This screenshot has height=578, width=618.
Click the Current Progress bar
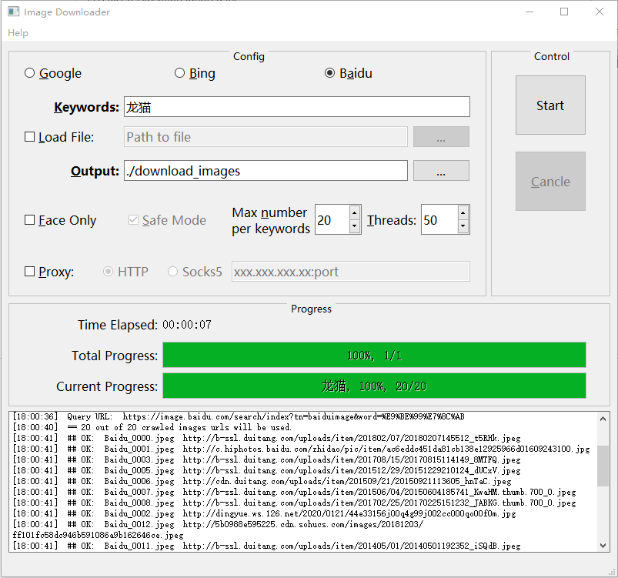tap(375, 386)
